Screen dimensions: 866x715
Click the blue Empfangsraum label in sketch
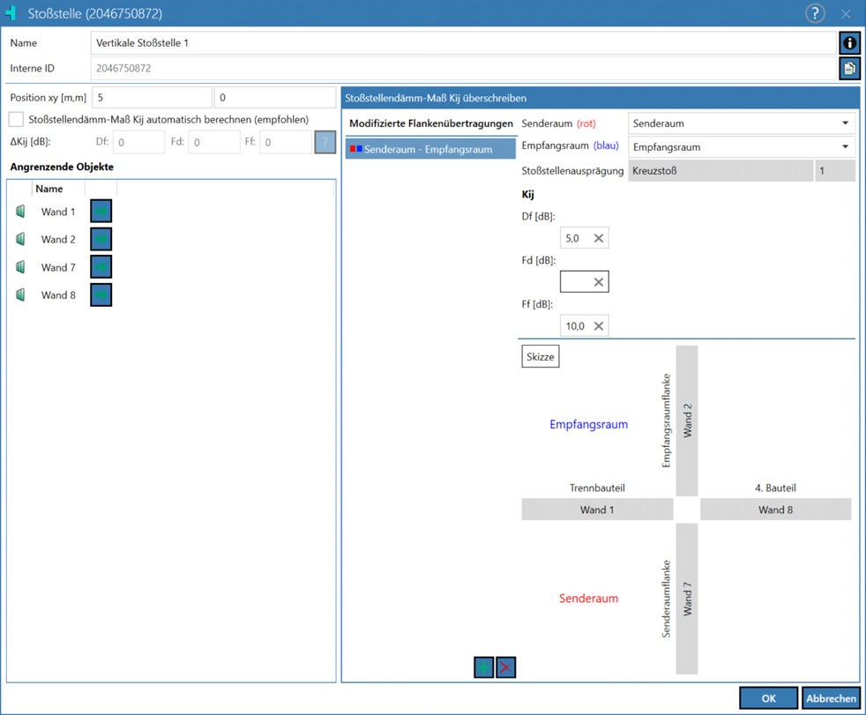tap(589, 424)
